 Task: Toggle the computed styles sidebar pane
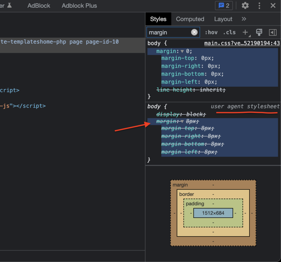click(x=272, y=32)
